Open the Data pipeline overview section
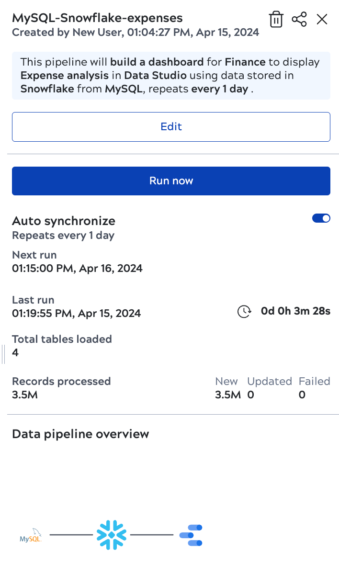 [x=80, y=434]
